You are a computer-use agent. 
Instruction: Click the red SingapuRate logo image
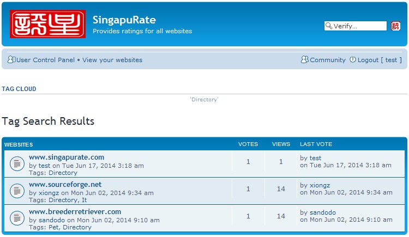48,24
